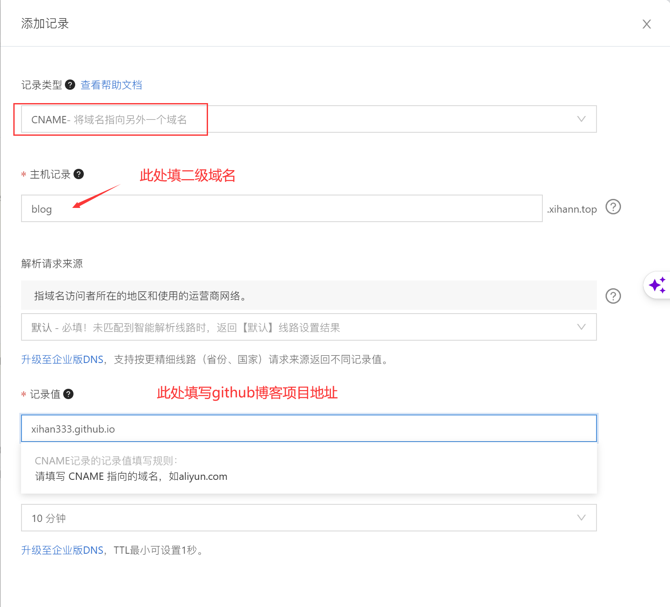The height and width of the screenshot is (607, 670).
Task: Click help icon beside 解析请求来源 description
Action: pos(613,296)
